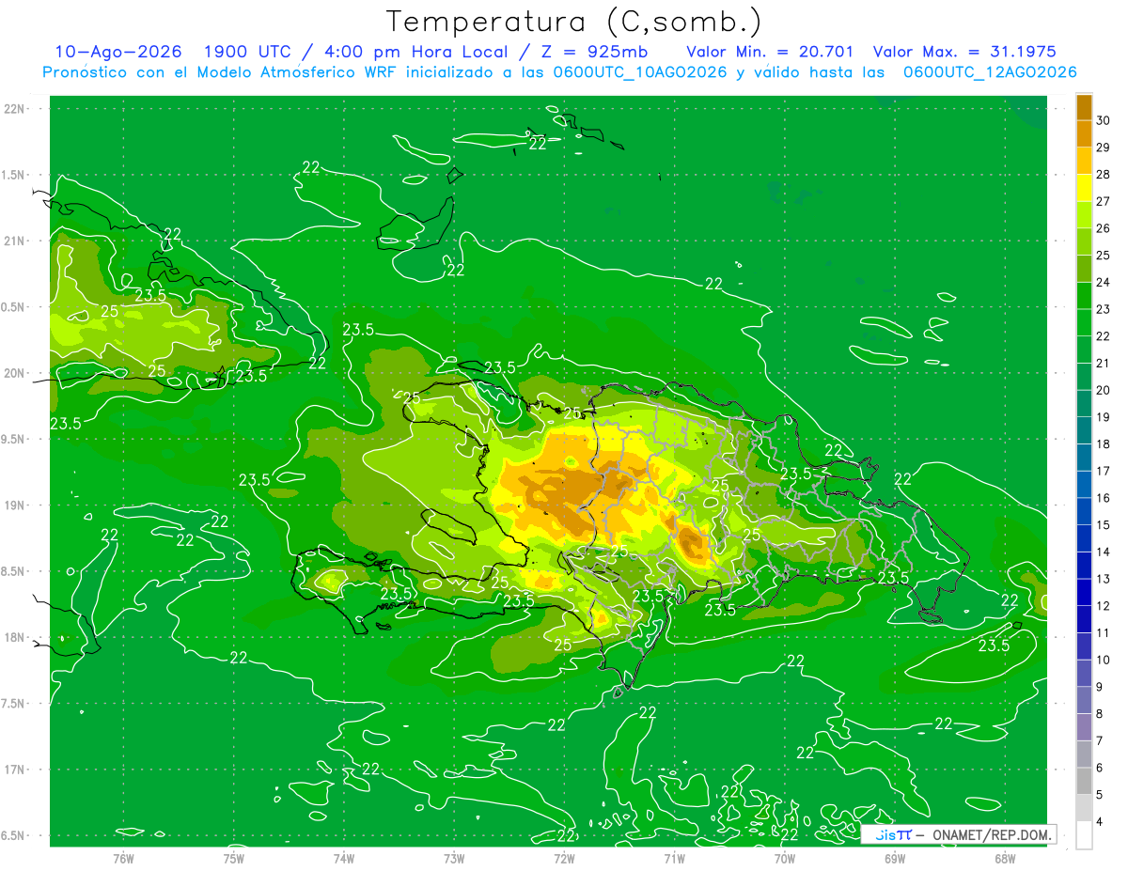The image size is (1128, 871).
Task: Pick the purple swatch between 7 and 8
Action: coord(1084,727)
